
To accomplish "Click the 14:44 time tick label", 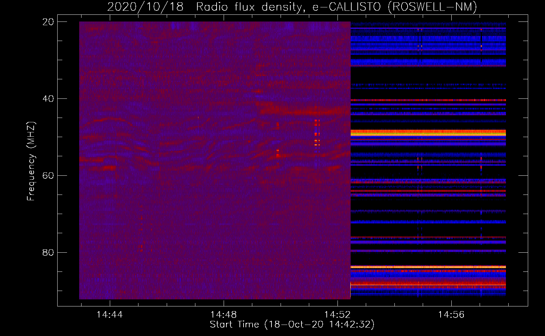I will (109, 315).
